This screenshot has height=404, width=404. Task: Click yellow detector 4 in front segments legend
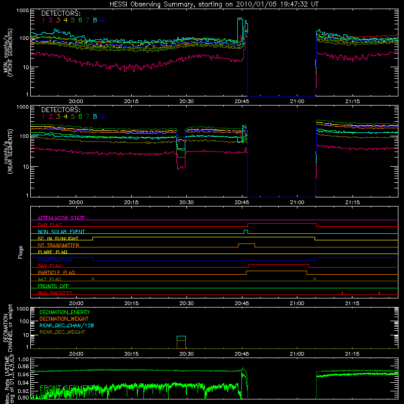pyautogui.click(x=66, y=20)
